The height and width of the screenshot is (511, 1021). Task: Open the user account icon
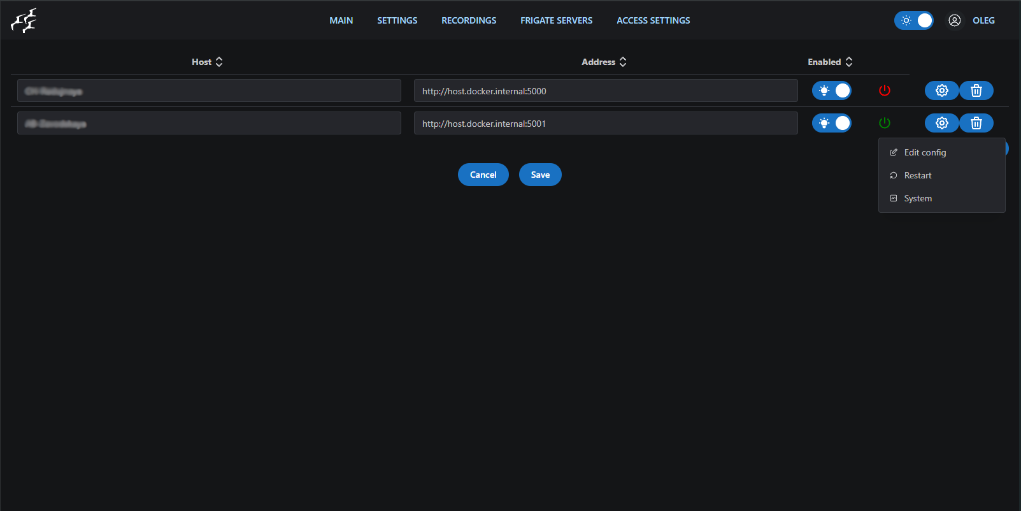click(x=954, y=20)
